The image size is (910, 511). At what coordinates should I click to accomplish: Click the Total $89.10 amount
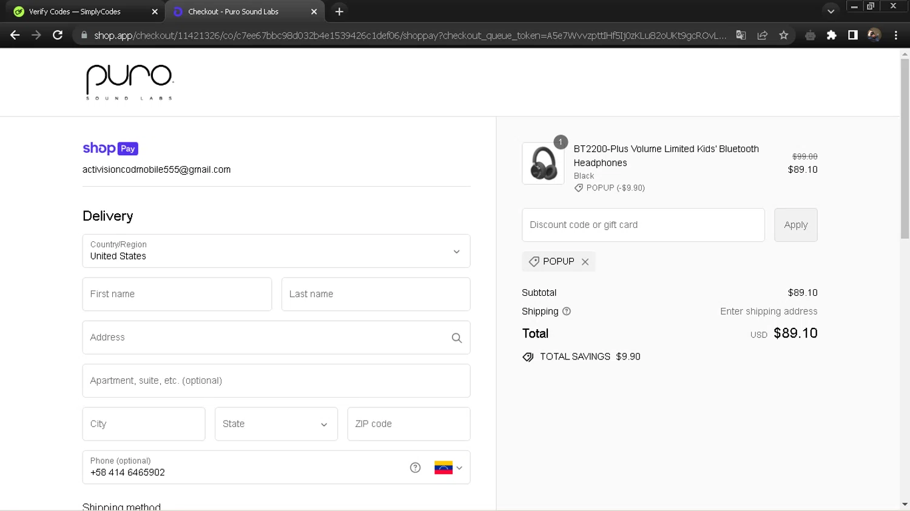pos(795,333)
